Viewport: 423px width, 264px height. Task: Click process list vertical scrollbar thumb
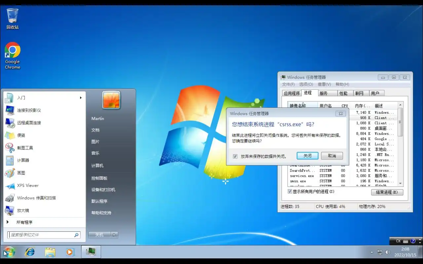click(x=400, y=121)
